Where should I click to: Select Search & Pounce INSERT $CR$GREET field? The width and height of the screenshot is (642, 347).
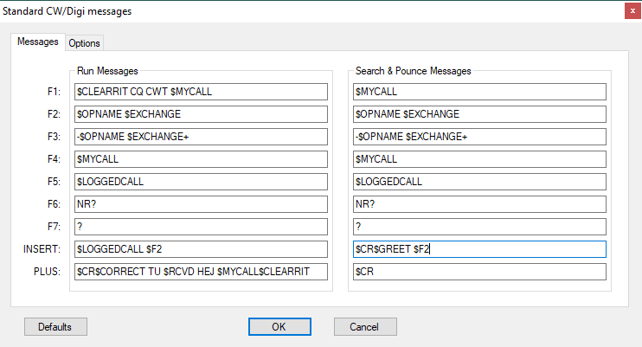[479, 249]
